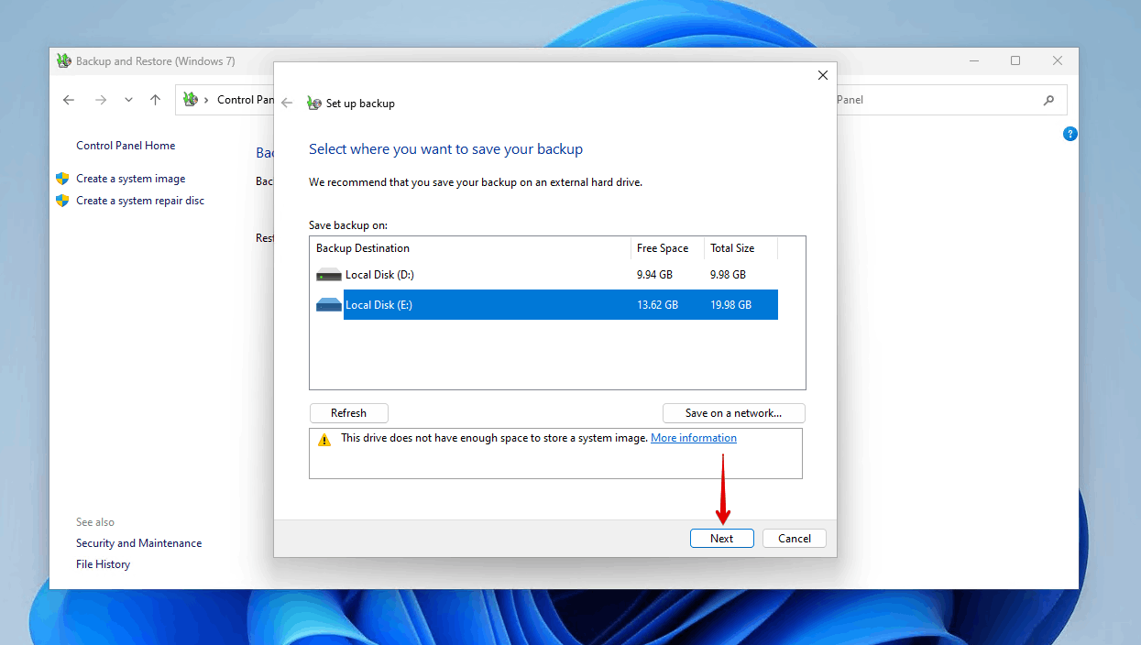Click the forward navigation arrow

coord(100,99)
